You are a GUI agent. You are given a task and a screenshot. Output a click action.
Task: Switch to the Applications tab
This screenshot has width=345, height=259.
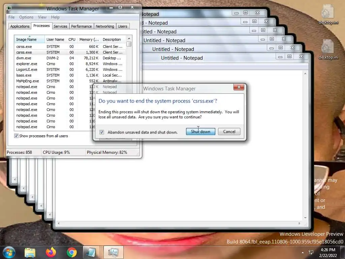20,26
